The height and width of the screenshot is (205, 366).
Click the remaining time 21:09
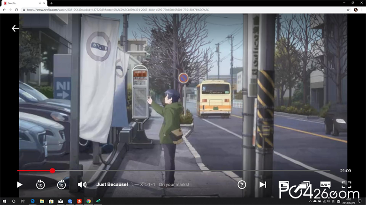[345, 171]
